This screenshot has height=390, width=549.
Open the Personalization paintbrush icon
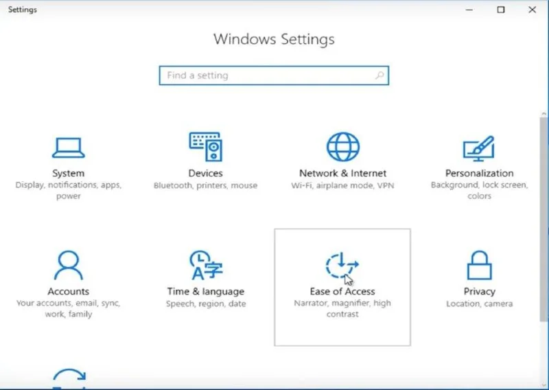[x=479, y=148]
